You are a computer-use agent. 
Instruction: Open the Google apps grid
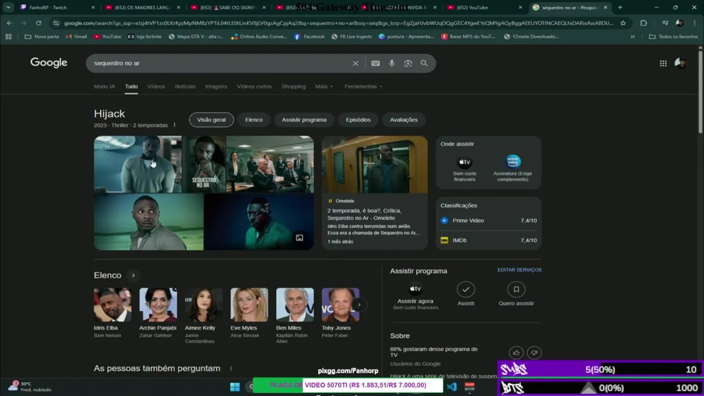pos(663,63)
